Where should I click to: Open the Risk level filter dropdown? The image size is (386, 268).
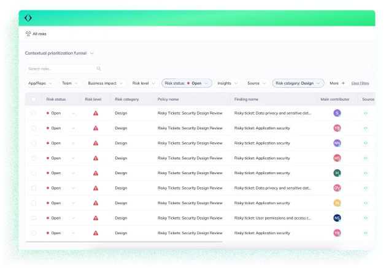point(144,83)
